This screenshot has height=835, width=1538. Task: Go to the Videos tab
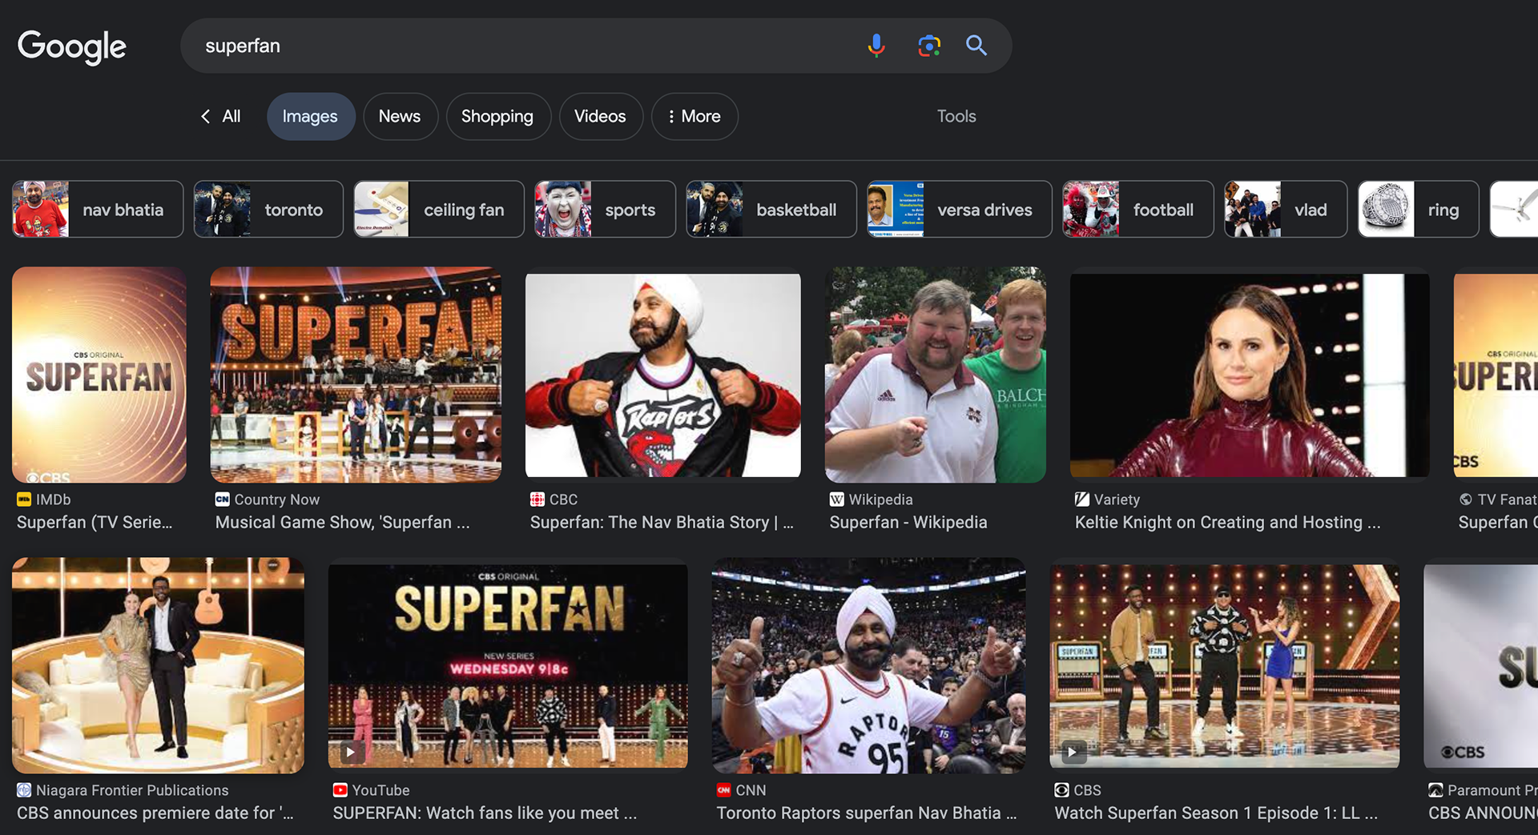pos(600,117)
